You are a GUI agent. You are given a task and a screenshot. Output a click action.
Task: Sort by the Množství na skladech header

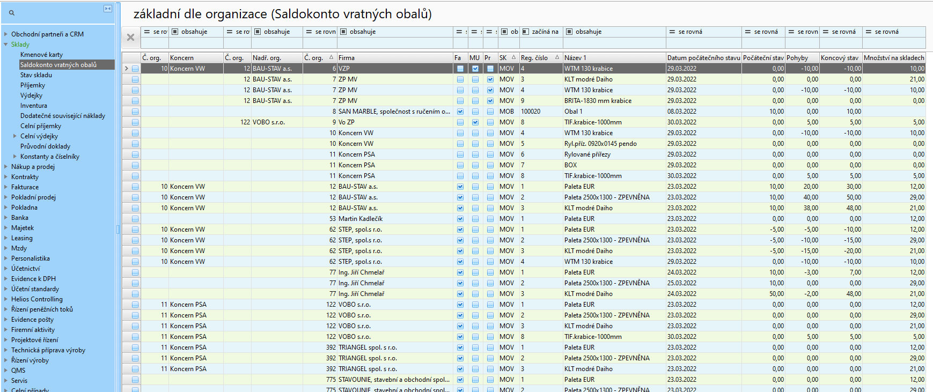[894, 57]
